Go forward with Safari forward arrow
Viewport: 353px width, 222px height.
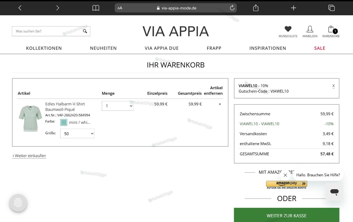click(x=58, y=8)
